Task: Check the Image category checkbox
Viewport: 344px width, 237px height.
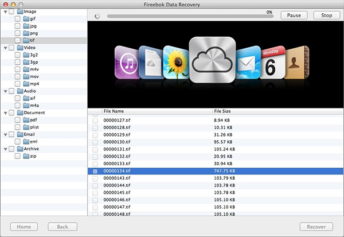Action: [x=11, y=11]
